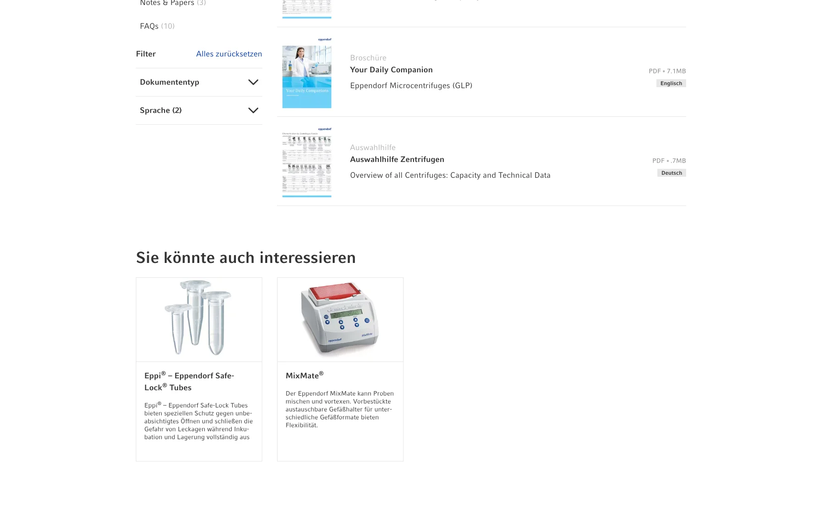Open the Eppi Safe-Lock Tubes product image
Screen dimensions: 822x513
tap(199, 319)
